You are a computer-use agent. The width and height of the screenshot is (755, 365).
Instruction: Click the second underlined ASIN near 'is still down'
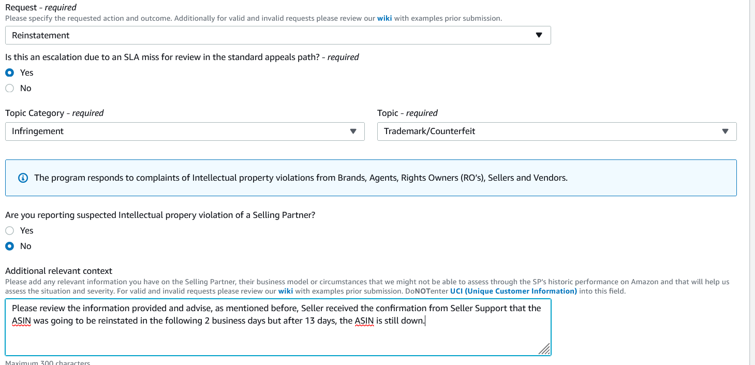click(x=364, y=320)
